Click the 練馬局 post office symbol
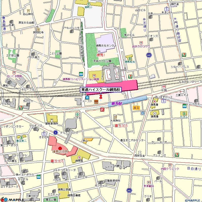 click(79, 157)
